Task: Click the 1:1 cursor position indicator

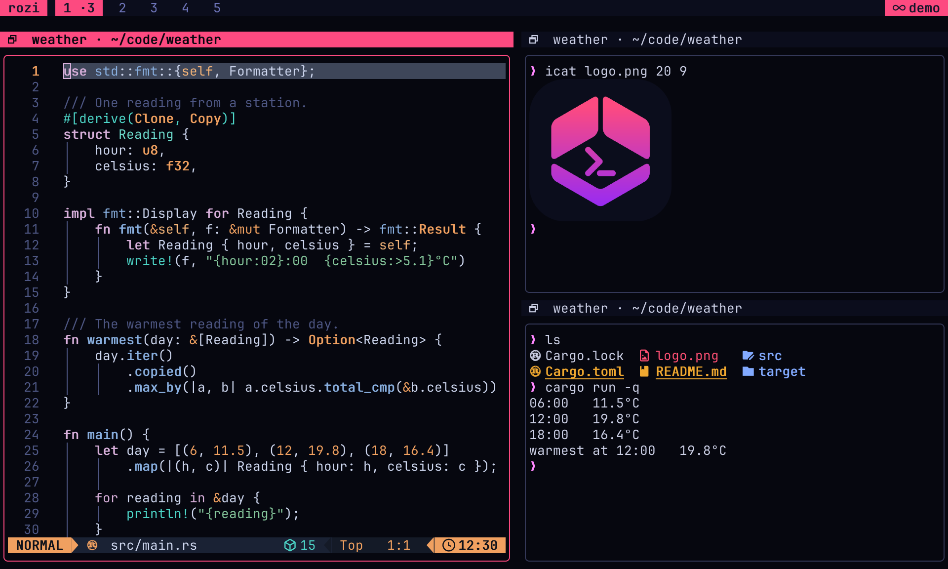Action: pos(399,545)
